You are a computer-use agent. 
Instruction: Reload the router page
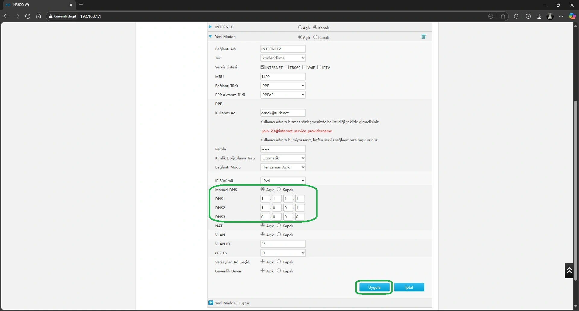coord(28,16)
